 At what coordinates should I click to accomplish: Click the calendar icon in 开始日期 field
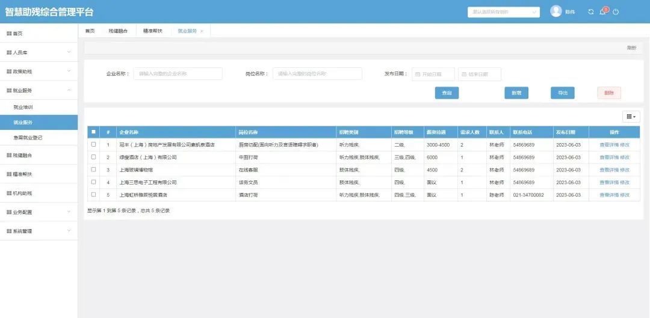point(417,75)
